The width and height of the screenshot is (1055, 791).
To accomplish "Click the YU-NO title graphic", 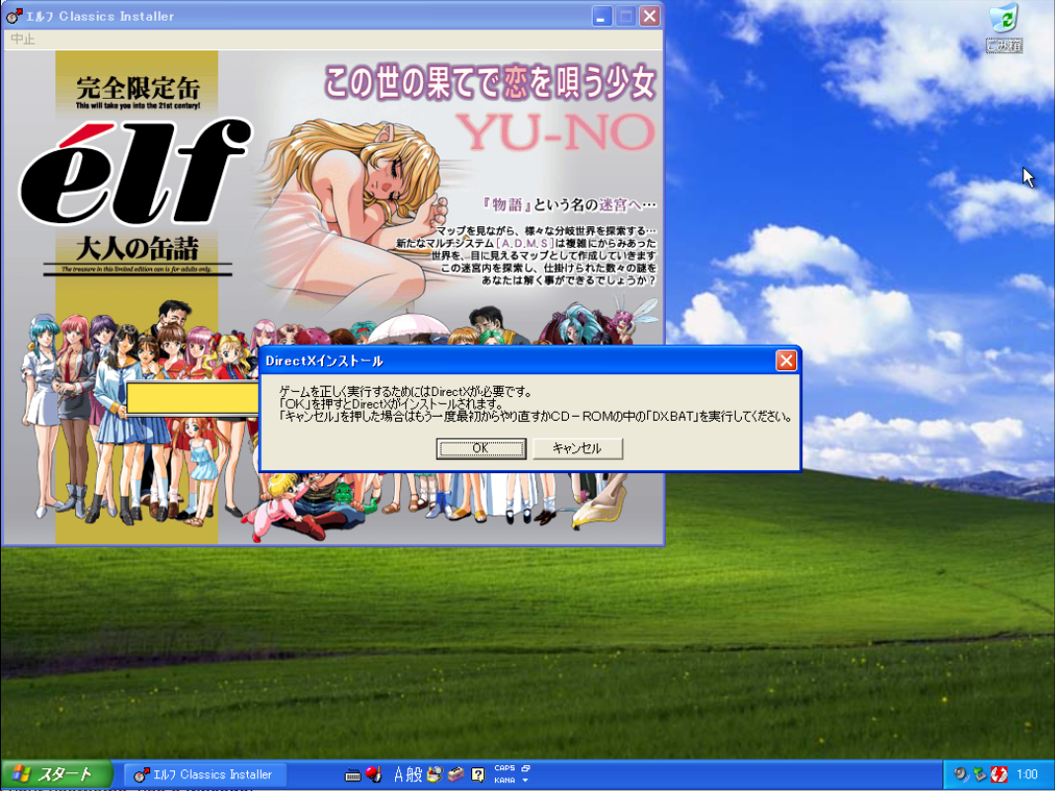I will click(554, 132).
